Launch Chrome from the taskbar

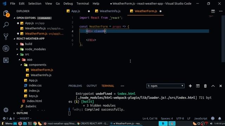(x=35, y=124)
